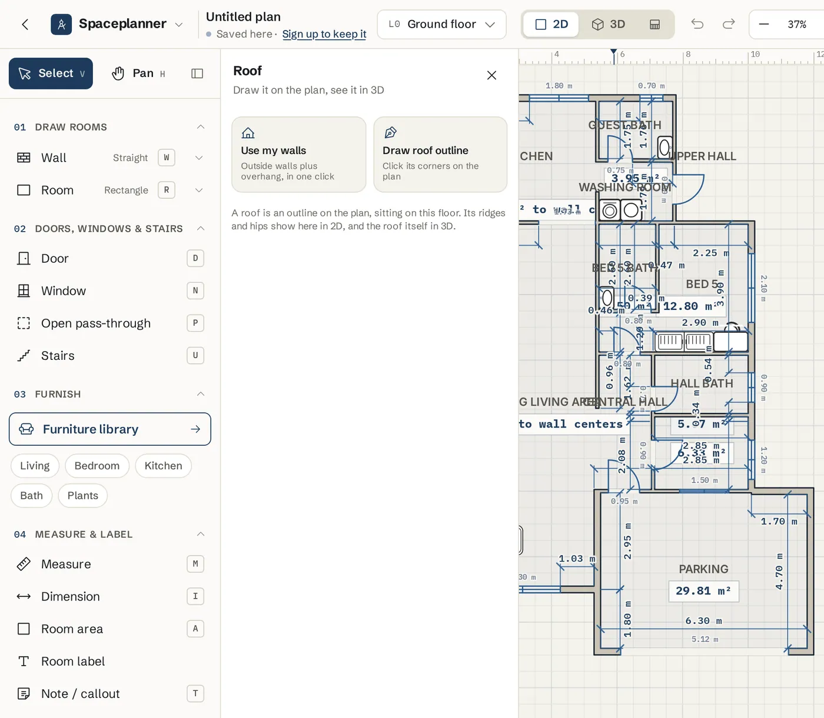Zoom out with the minus button
Image resolution: width=824 pixels, height=718 pixels.
pos(764,24)
